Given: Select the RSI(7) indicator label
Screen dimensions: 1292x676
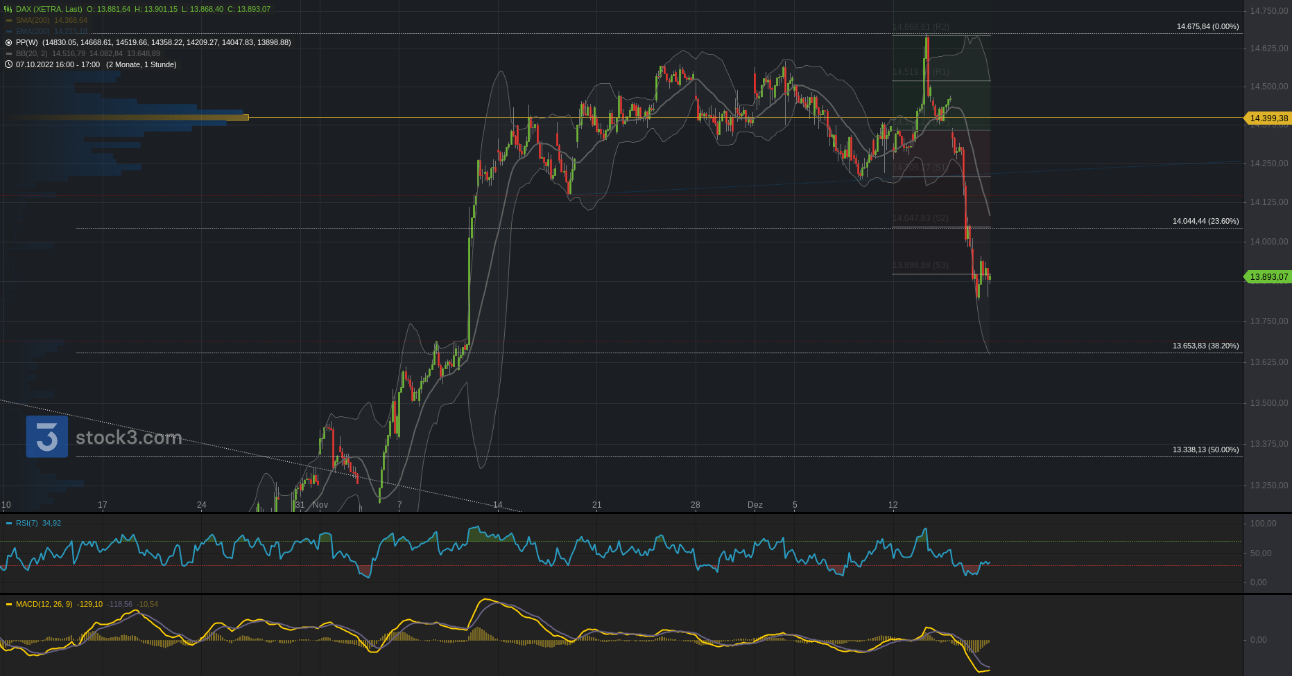Looking at the screenshot, I should point(26,523).
